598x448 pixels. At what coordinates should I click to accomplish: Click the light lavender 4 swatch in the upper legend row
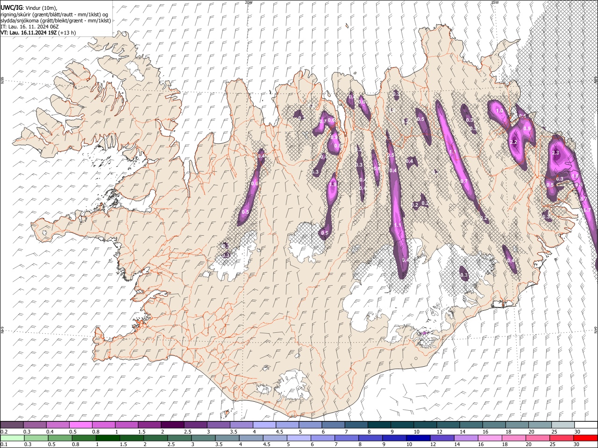point(264,425)
